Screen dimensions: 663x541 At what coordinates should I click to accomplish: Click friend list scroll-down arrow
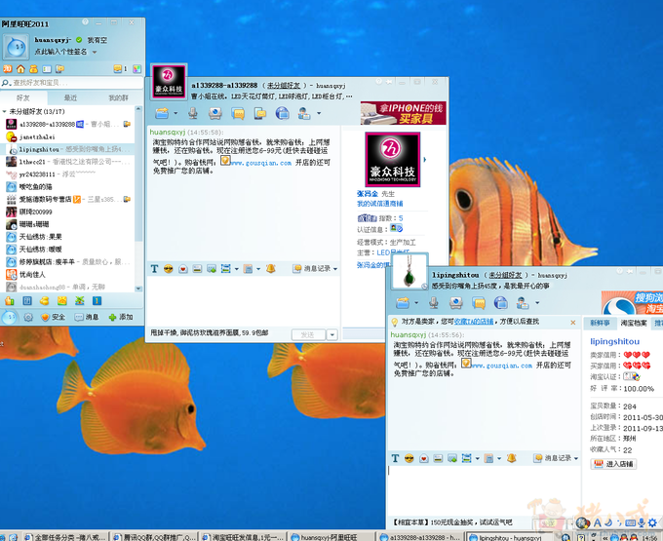click(x=138, y=289)
